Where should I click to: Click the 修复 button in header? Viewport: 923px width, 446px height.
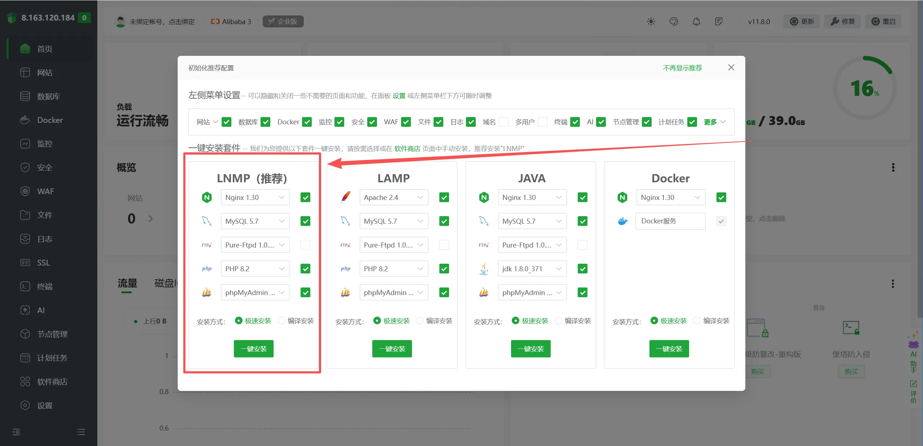(x=842, y=22)
